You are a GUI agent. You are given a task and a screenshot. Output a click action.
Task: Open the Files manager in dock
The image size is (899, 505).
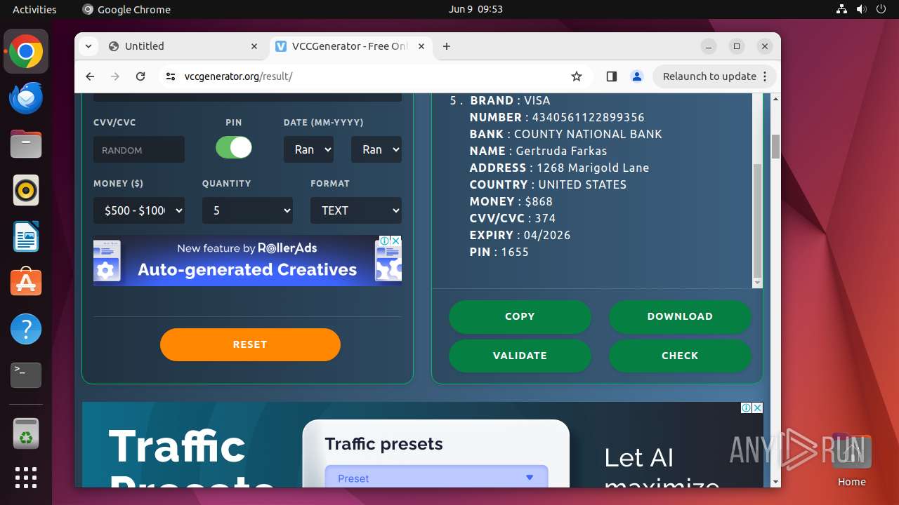(x=26, y=144)
